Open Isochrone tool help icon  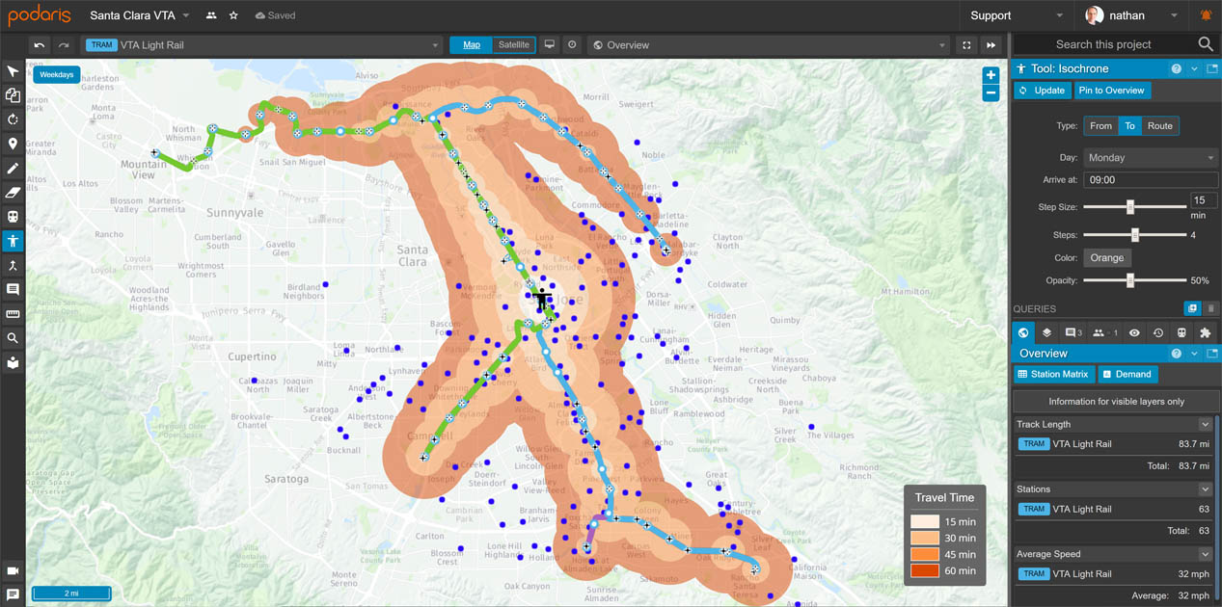coord(1176,68)
